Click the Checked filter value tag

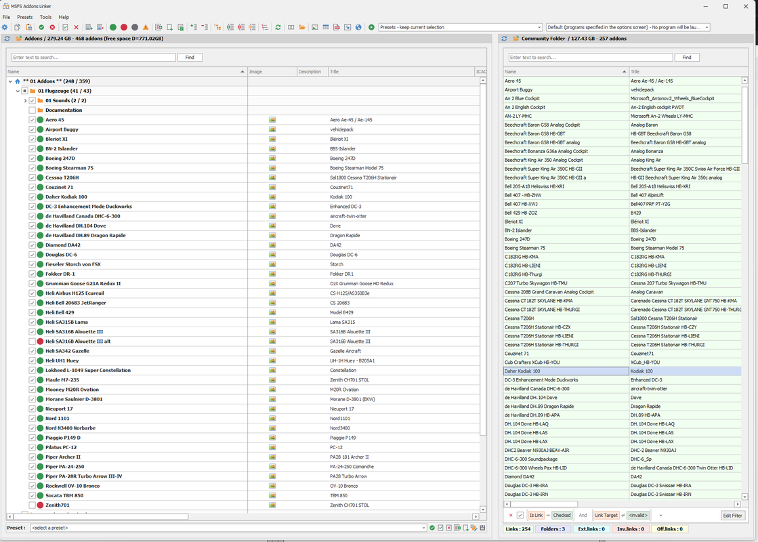point(562,516)
